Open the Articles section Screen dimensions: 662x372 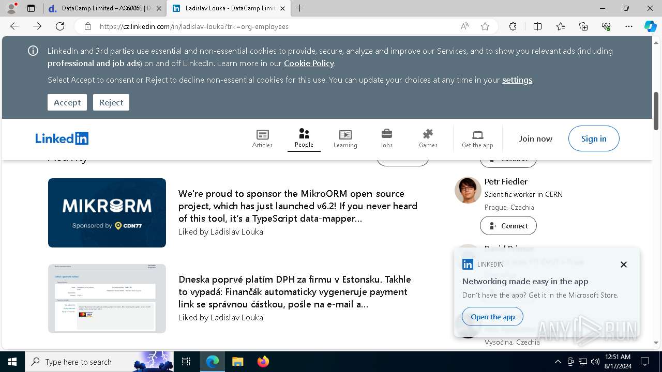tap(262, 138)
